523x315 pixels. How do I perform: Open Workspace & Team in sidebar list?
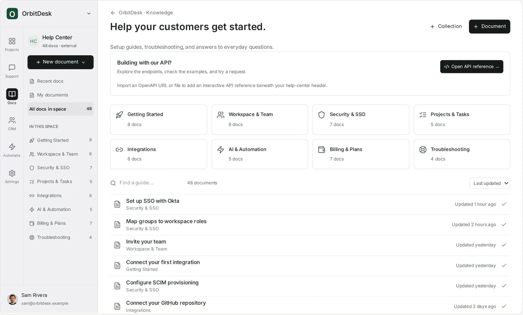tap(60, 154)
